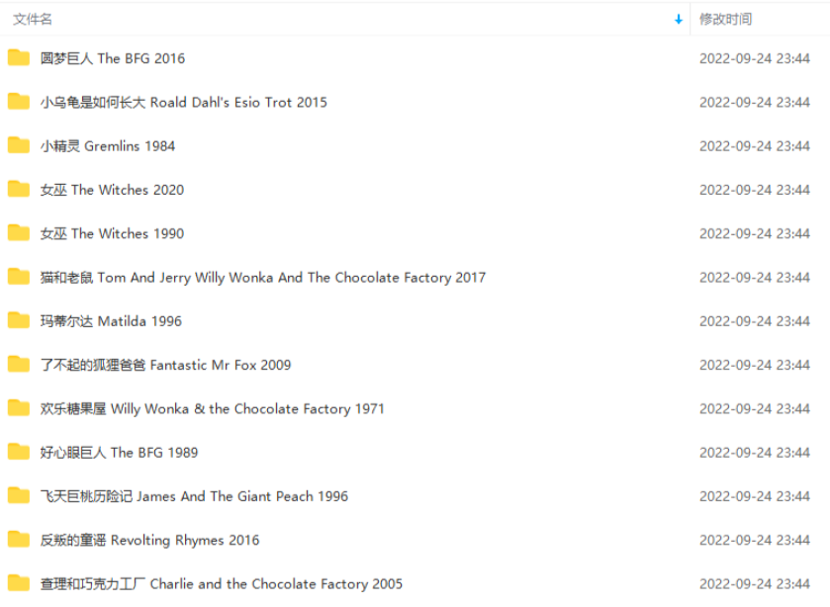Open the folder named 女巫 The Witches 1990
The height and width of the screenshot is (607, 830).
[112, 233]
